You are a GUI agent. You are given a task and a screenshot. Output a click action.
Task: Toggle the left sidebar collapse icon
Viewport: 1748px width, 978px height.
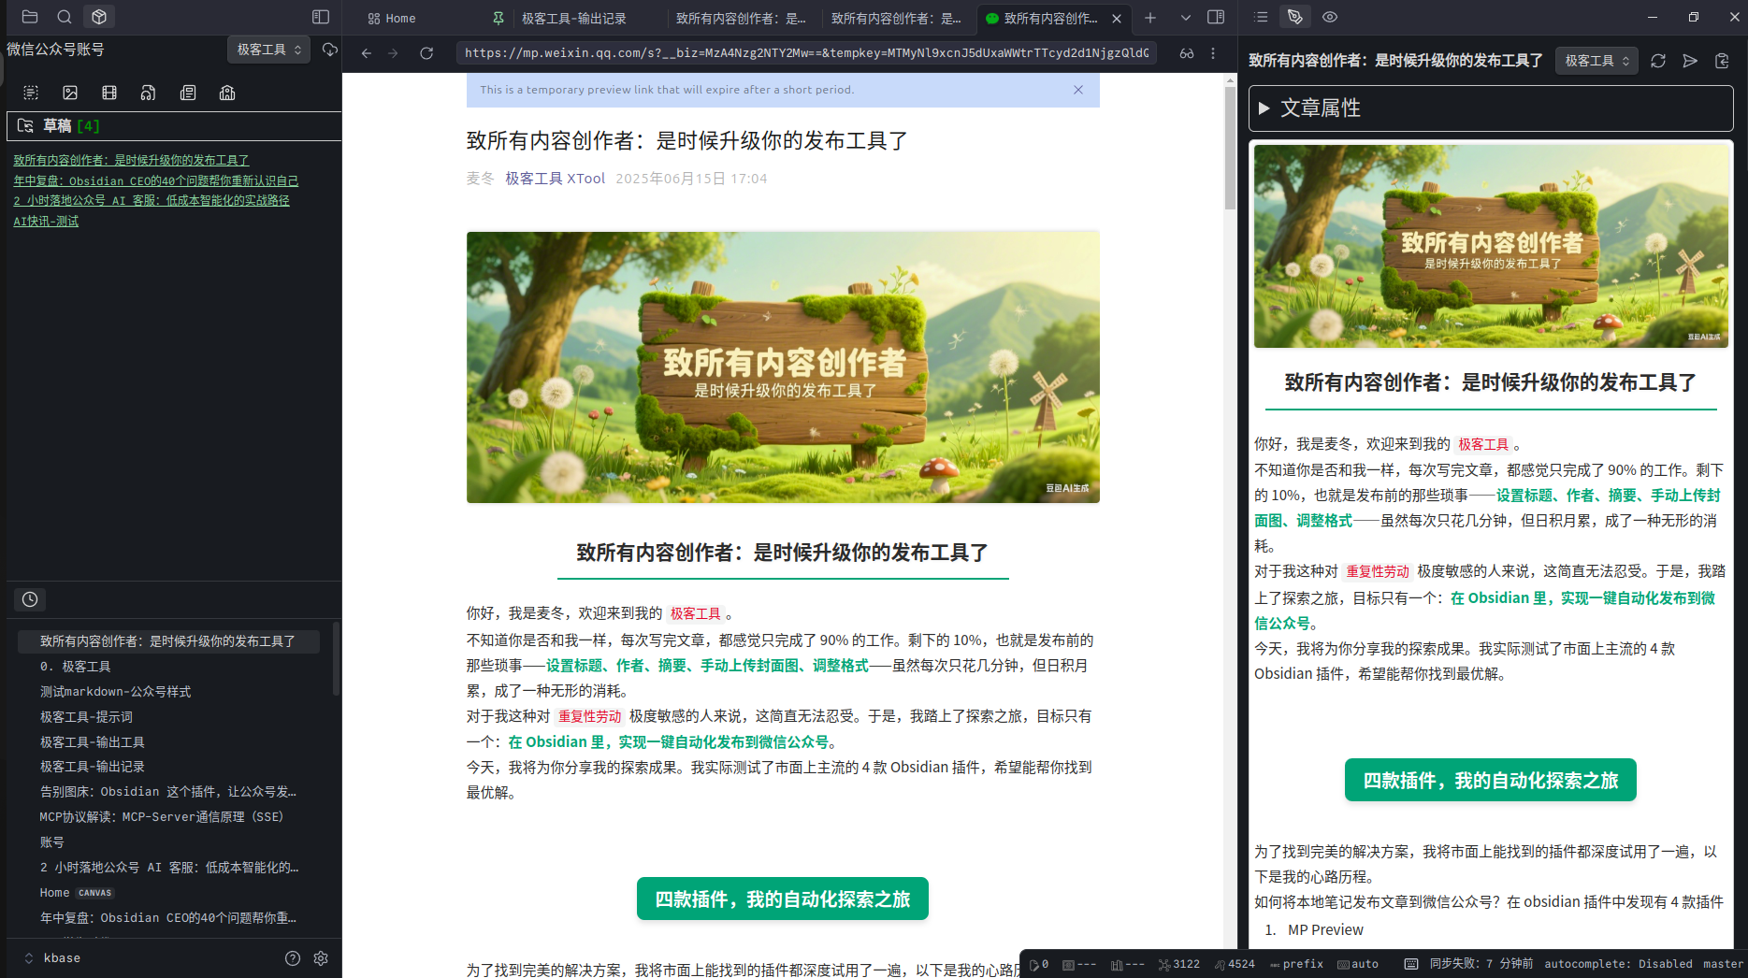[x=321, y=17]
